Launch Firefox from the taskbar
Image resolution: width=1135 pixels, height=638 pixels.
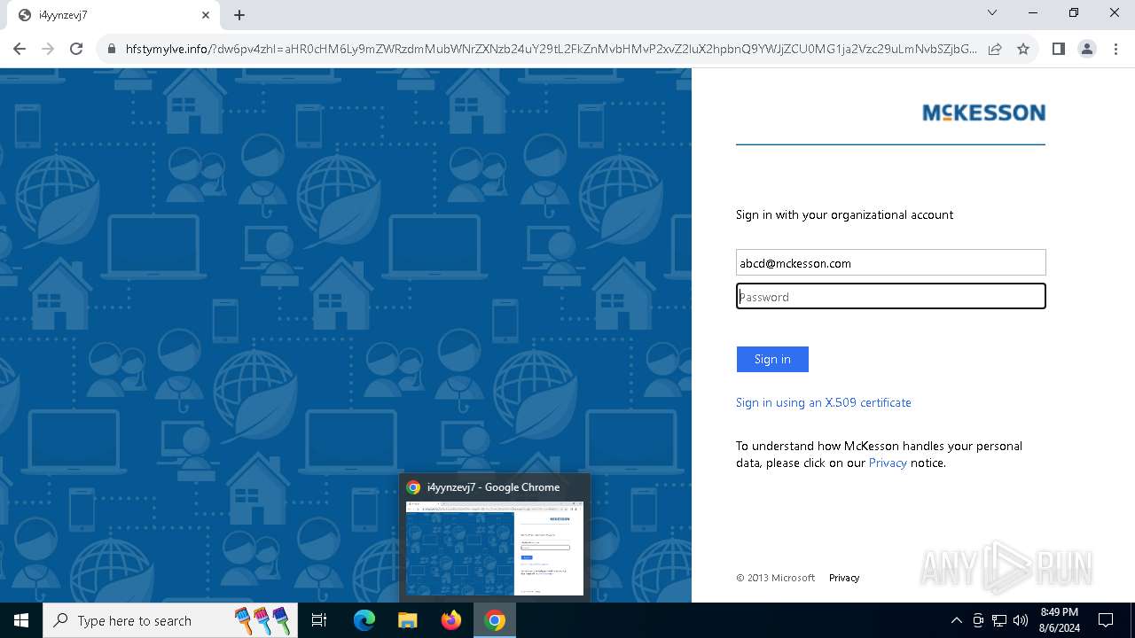click(451, 620)
